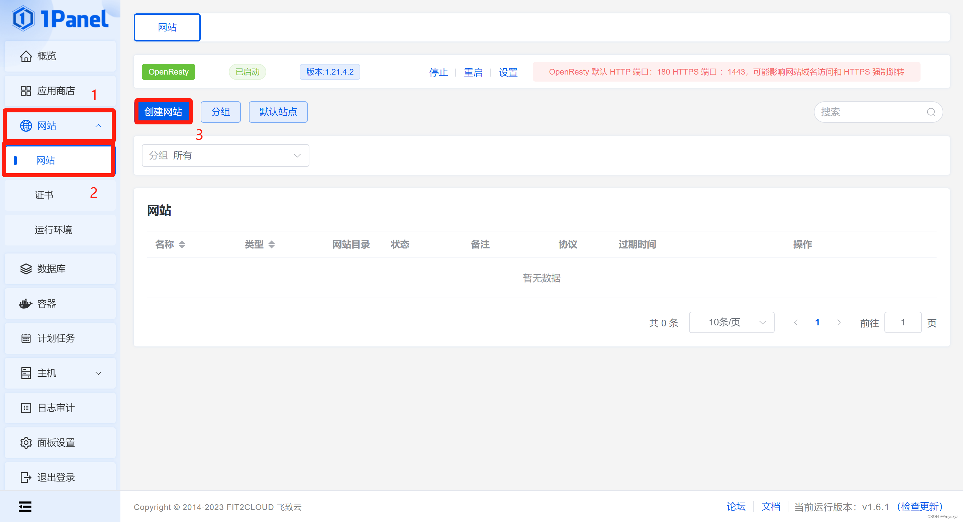Open the 容器 menu item

coord(60,303)
